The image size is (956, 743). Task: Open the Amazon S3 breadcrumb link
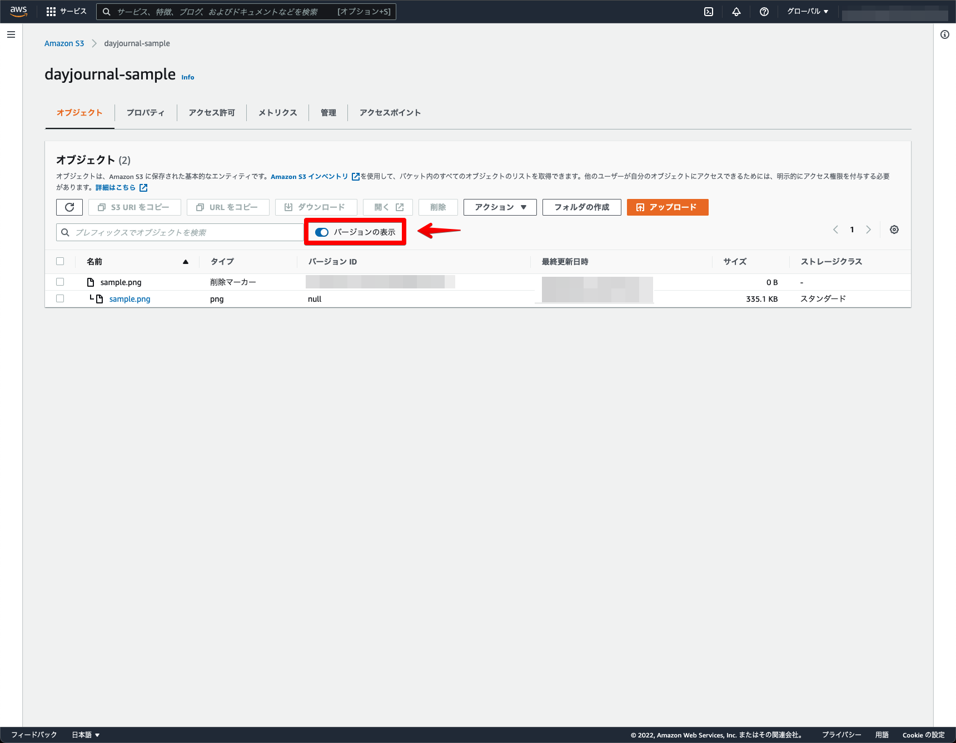click(64, 43)
